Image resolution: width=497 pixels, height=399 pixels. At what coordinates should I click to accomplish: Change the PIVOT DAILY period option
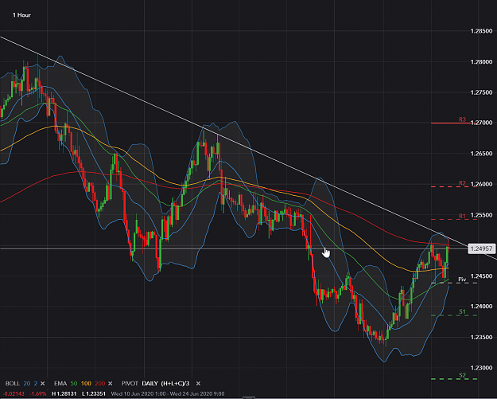coord(149,383)
